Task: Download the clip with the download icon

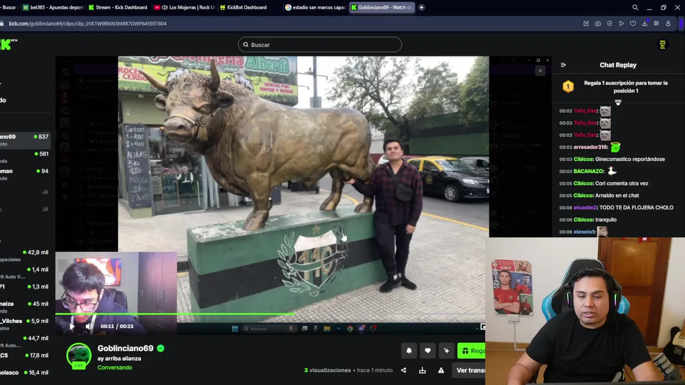Action: [x=422, y=370]
